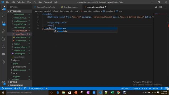Expand the triggers folder
This screenshot has width=169, height=95.
coord(16,77)
